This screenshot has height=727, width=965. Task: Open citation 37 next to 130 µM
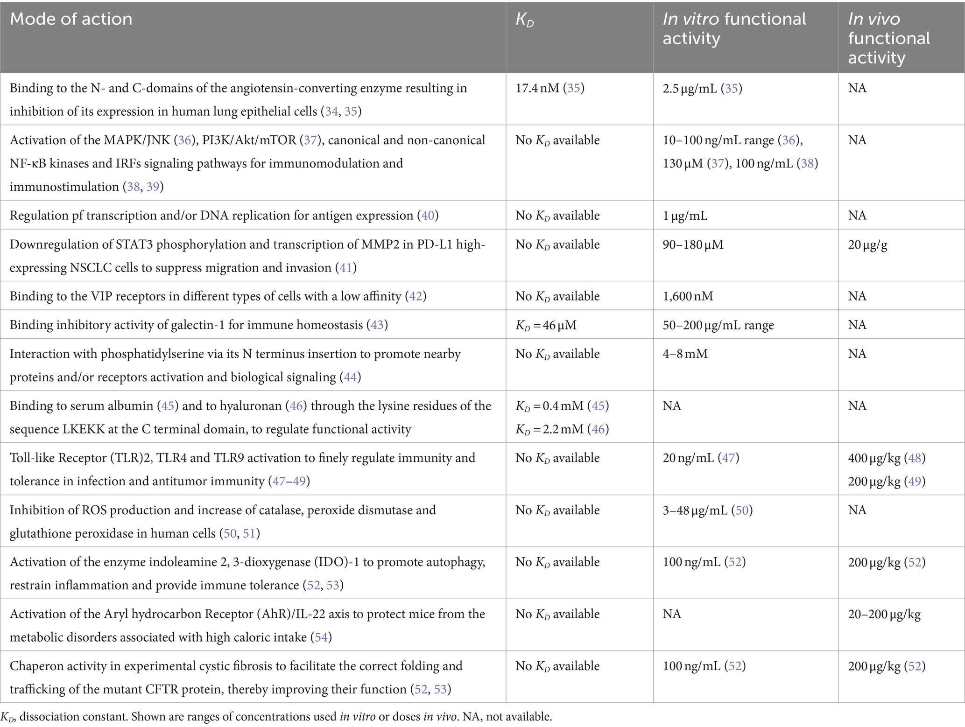point(717,163)
